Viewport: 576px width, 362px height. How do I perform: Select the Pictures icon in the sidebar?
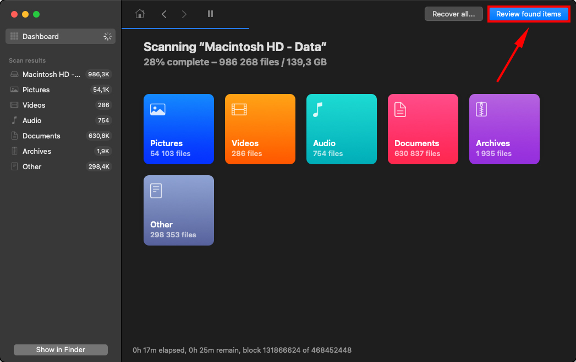coord(13,90)
